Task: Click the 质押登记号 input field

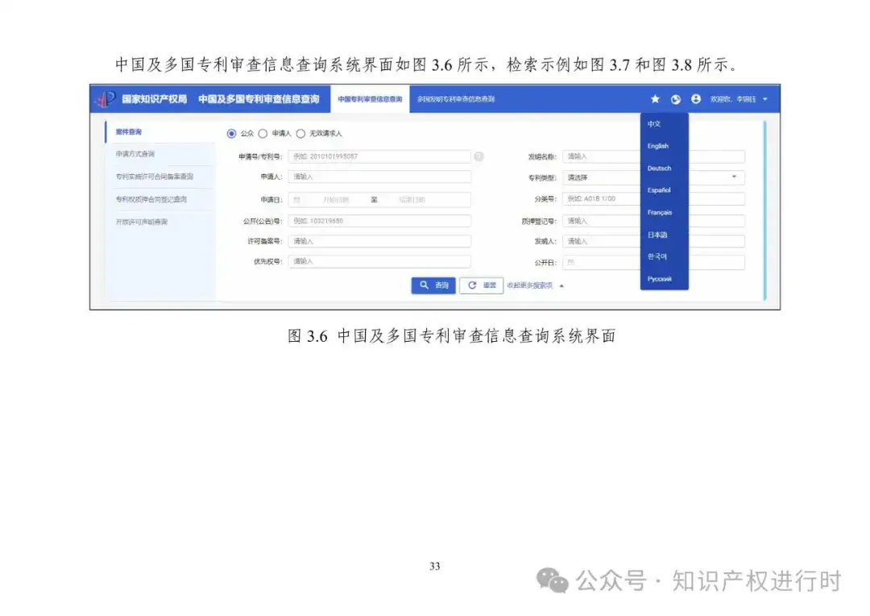Action: (x=653, y=221)
